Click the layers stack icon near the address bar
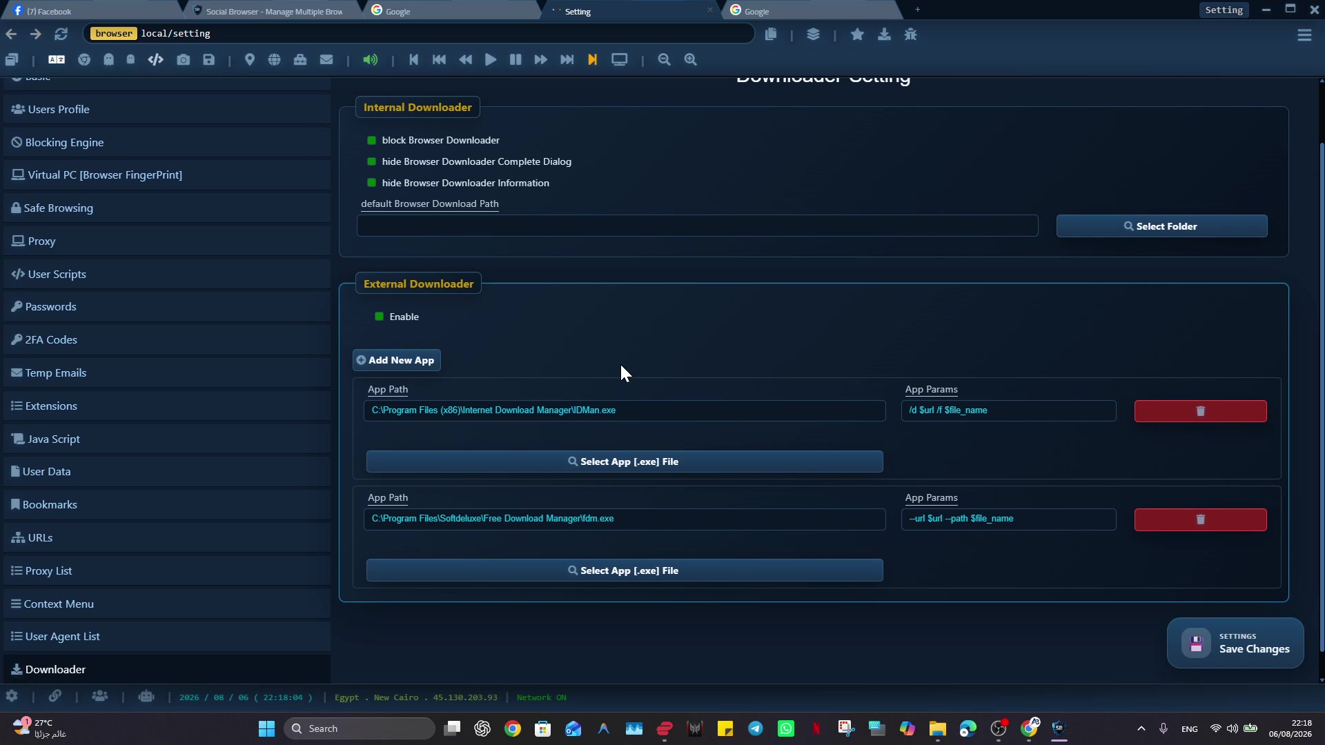Viewport: 1325px width, 745px height. (x=814, y=34)
